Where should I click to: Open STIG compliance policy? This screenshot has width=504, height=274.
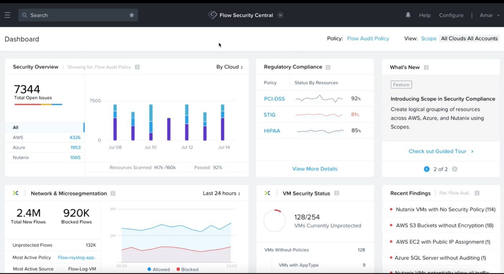[x=269, y=115]
